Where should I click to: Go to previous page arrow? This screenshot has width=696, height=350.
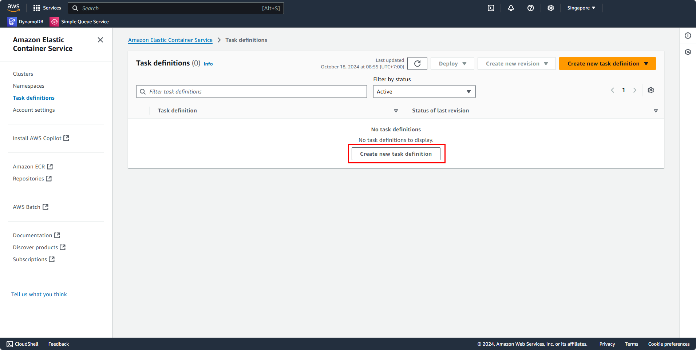click(x=613, y=90)
